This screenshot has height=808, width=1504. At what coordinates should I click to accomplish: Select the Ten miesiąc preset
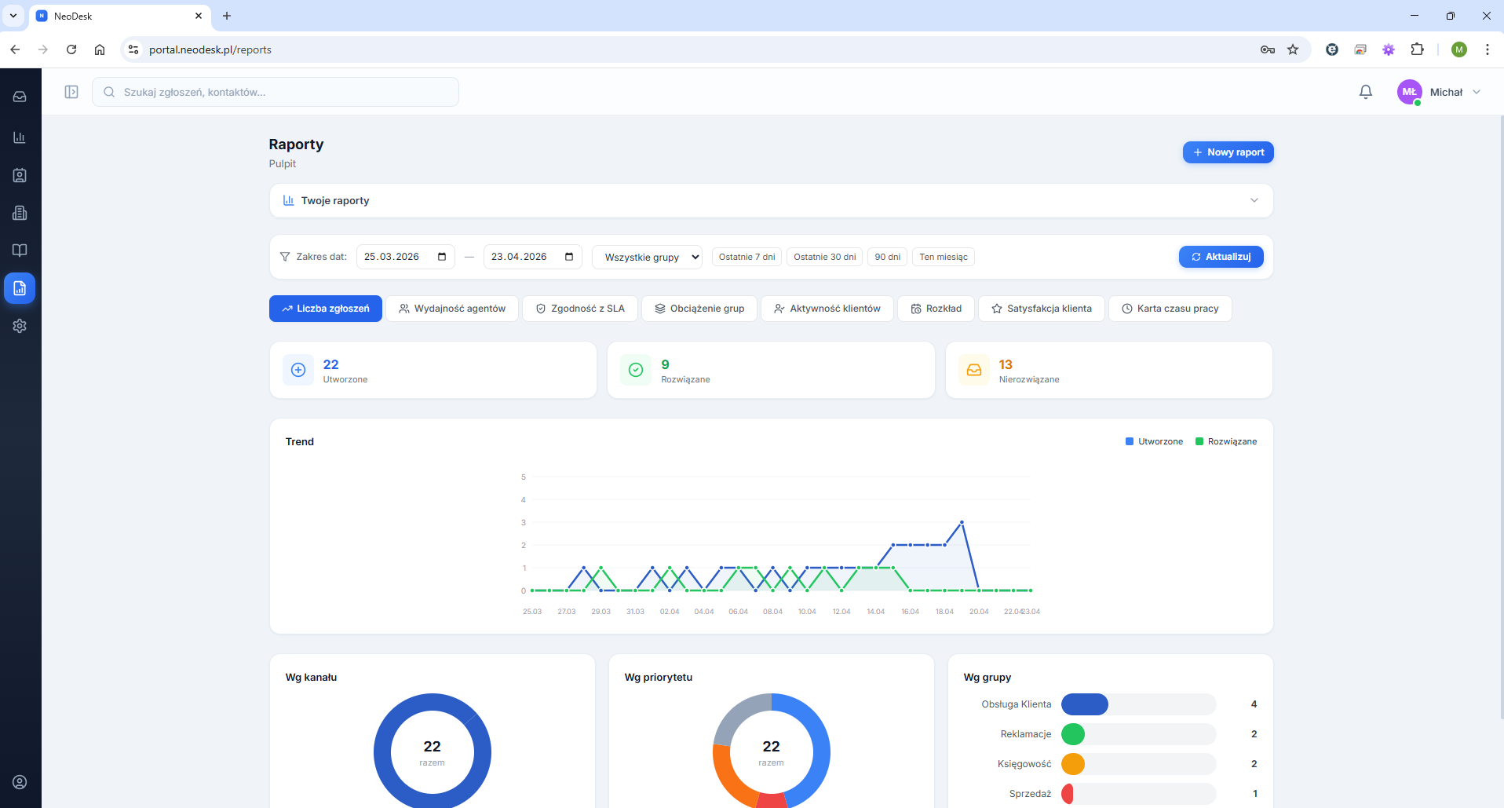click(944, 257)
